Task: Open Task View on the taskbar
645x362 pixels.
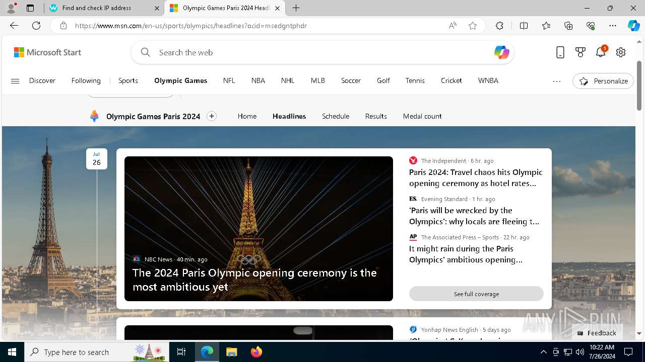Action: (x=181, y=352)
